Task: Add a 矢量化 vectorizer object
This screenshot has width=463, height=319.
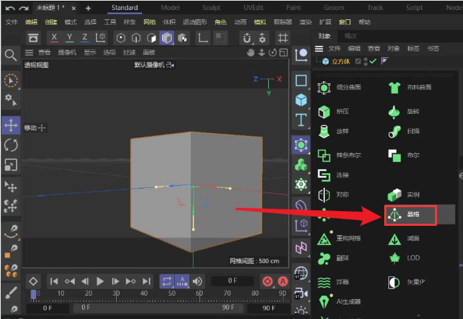Action: 407,282
